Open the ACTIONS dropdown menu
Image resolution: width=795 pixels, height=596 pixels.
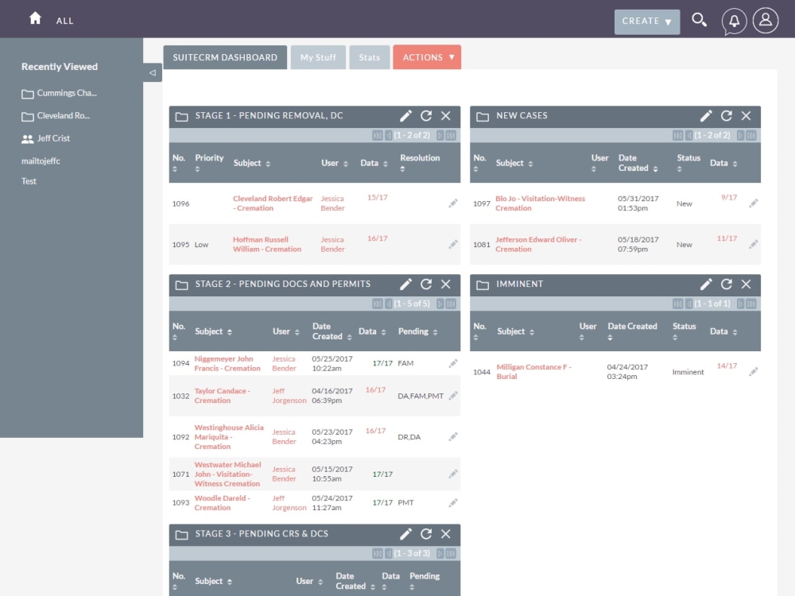coord(427,57)
